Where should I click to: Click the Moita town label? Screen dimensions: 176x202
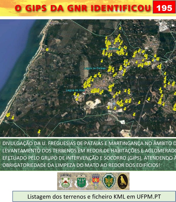(154, 45)
